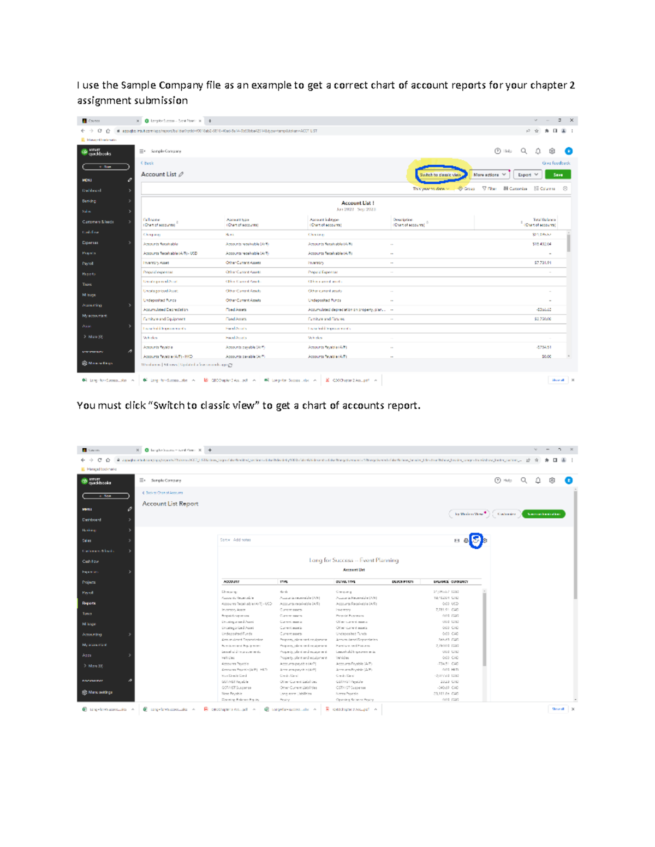Click 'Customize' pill button on Account List Report

click(506, 514)
